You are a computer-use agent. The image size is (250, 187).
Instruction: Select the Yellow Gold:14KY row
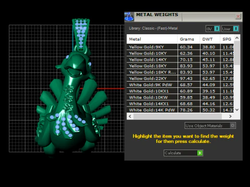pyautogui.click(x=180, y=60)
